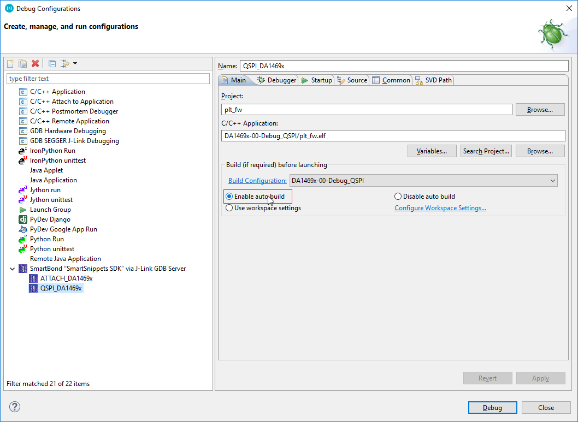This screenshot has width=578, height=422.
Task: Select the Enable auto build radio button
Action: click(x=229, y=197)
